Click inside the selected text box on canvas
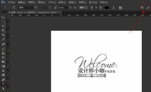 pos(92,75)
